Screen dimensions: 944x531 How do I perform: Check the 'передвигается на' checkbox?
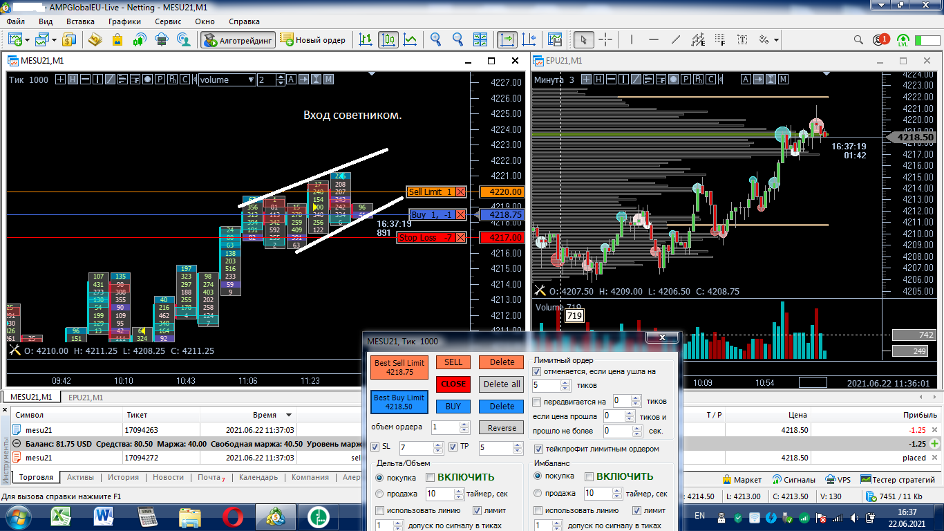pyautogui.click(x=538, y=402)
